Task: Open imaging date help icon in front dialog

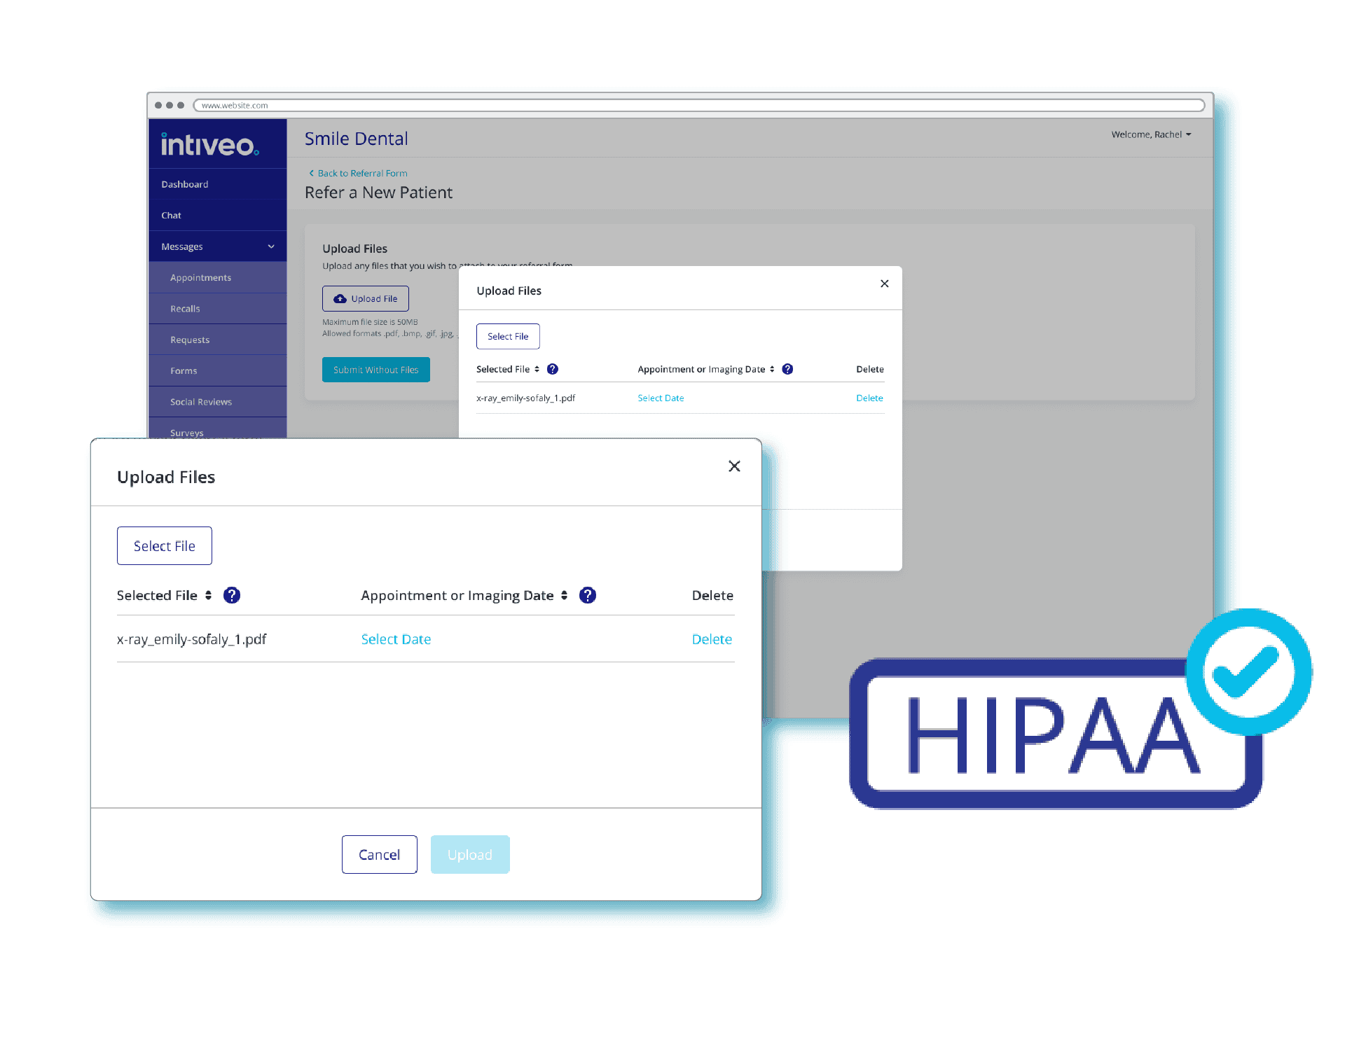Action: (x=588, y=595)
